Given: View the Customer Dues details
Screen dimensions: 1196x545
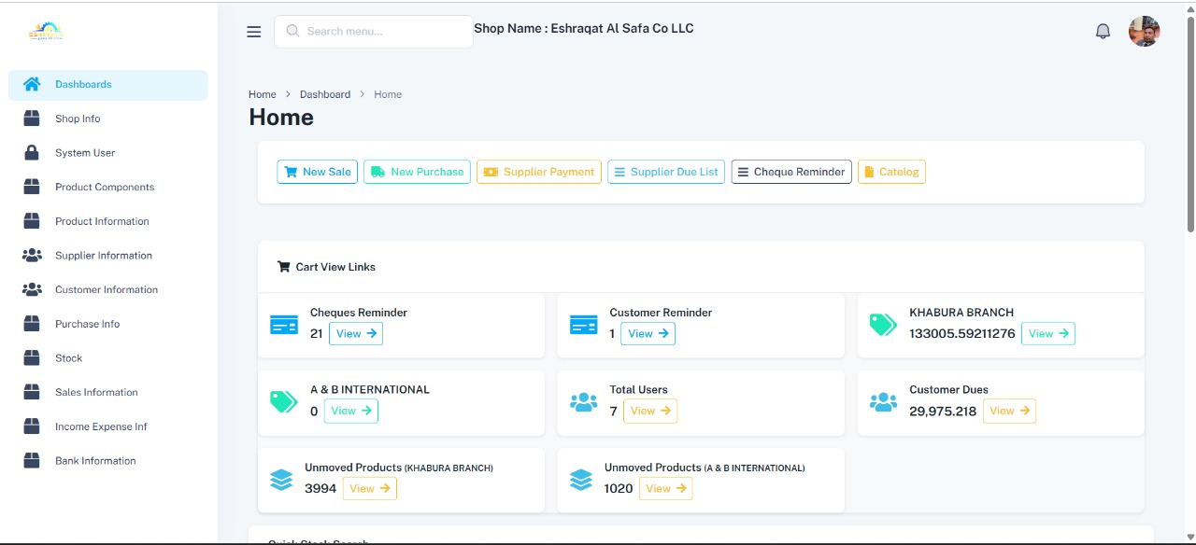Looking at the screenshot, I should pos(1009,411).
